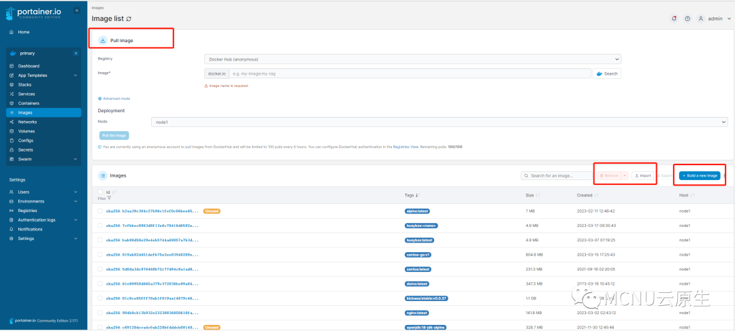Screen dimensions: 735x331
Task: Click the Search for an image field
Action: (557, 175)
